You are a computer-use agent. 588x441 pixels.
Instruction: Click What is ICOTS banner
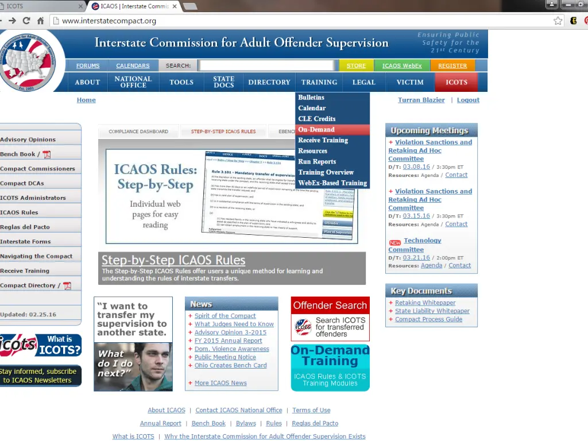click(41, 345)
